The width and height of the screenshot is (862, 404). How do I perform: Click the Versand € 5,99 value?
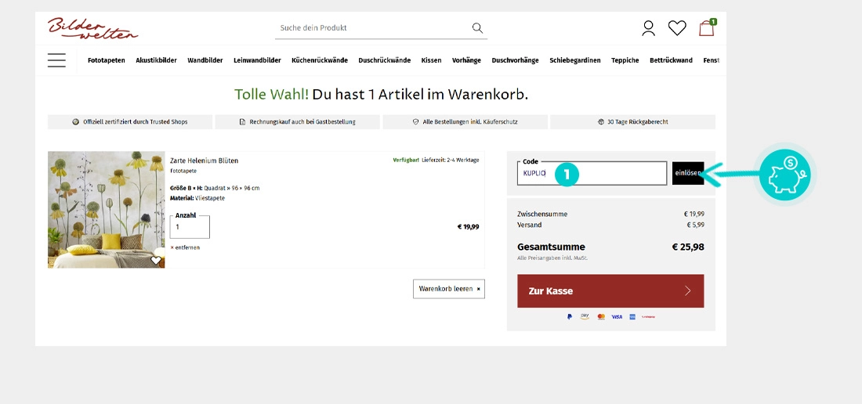coord(695,225)
